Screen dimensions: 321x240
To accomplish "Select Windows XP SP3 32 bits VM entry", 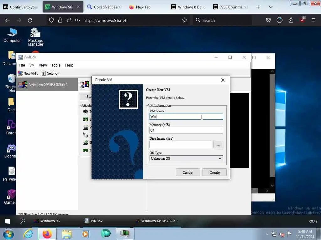I will pos(47,84).
